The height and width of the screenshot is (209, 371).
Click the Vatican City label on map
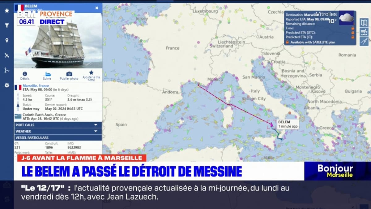(254, 98)
